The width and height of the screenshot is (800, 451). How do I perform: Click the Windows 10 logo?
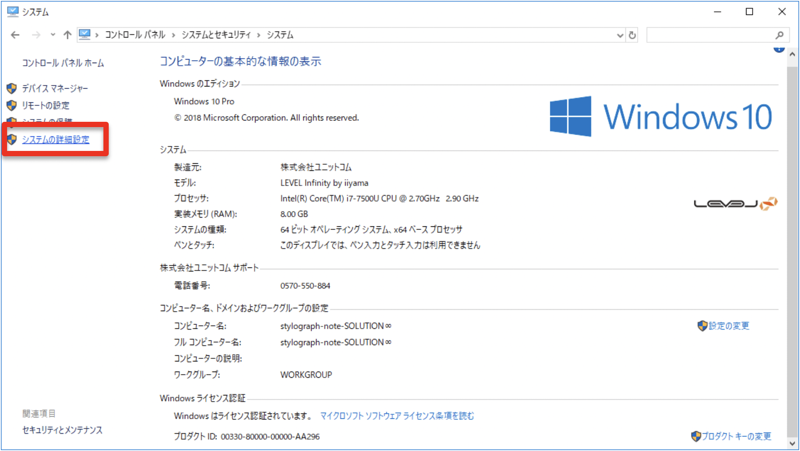tap(661, 117)
